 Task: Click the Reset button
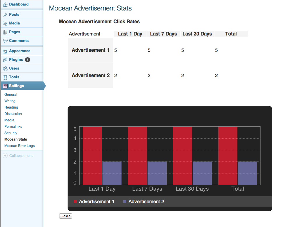click(x=66, y=216)
